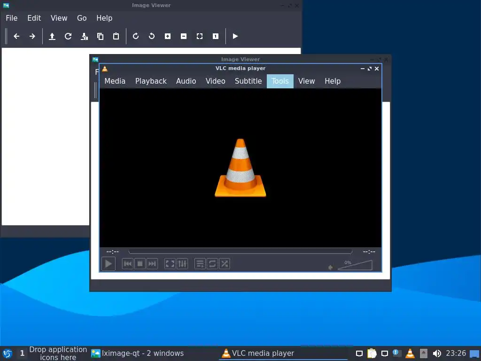Zoom out using Image Viewer minus icon
The width and height of the screenshot is (481, 361).
(x=184, y=36)
